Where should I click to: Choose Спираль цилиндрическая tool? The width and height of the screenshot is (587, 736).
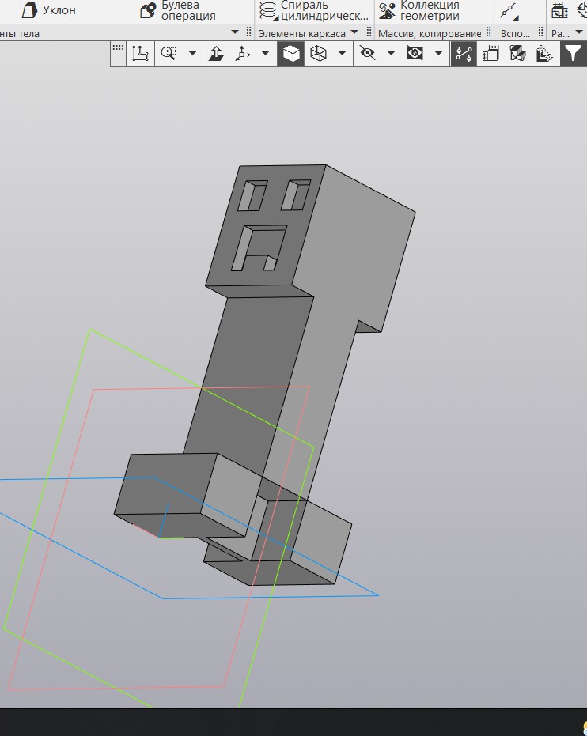coord(314,9)
